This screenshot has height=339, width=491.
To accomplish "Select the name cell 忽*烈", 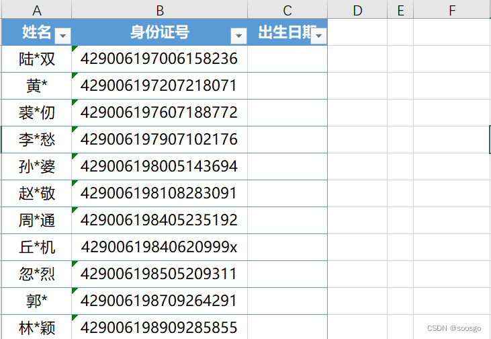I will pyautogui.click(x=37, y=274).
